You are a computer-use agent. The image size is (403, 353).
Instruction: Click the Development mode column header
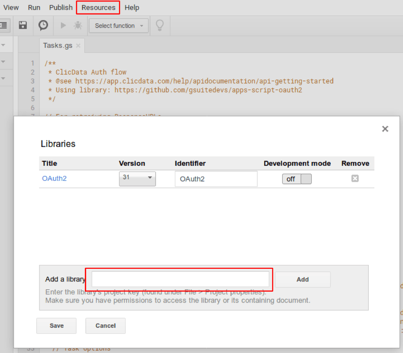[297, 163]
